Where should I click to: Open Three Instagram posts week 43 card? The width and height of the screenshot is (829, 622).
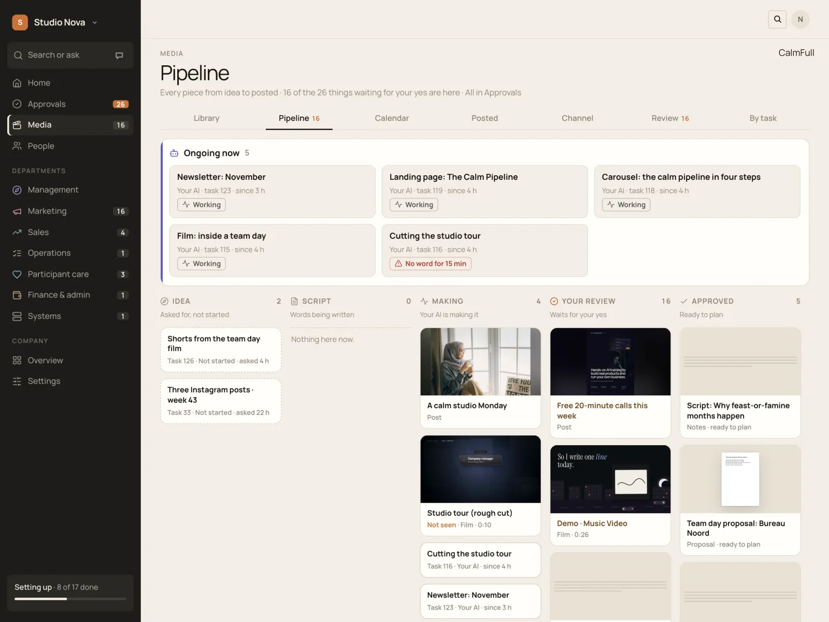[221, 401]
